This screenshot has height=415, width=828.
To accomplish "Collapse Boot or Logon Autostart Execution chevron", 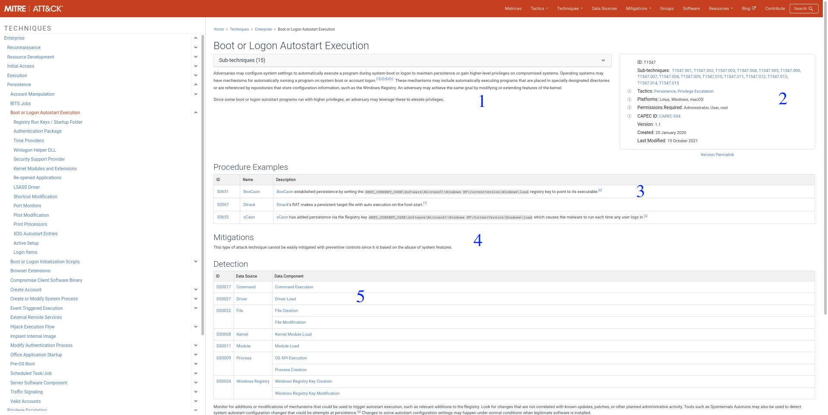I will (196, 112).
